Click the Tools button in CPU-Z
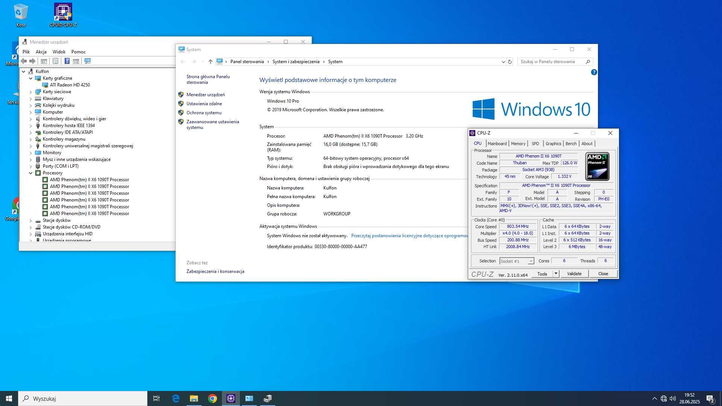 [x=542, y=274]
